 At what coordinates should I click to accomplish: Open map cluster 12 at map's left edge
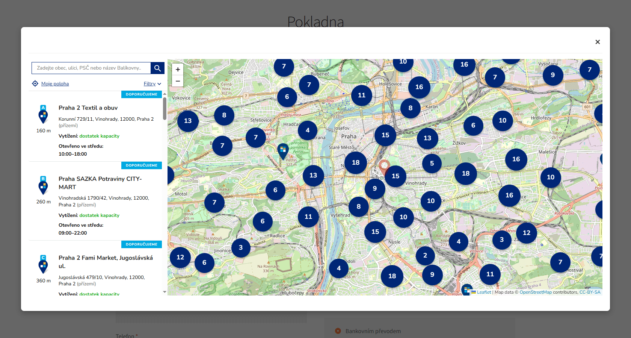180,257
